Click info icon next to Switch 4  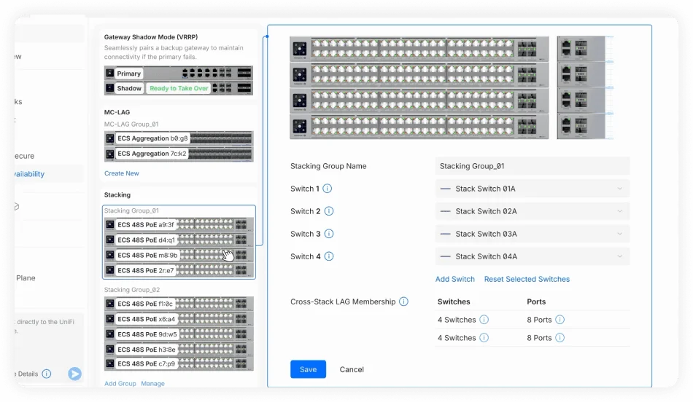329,256
